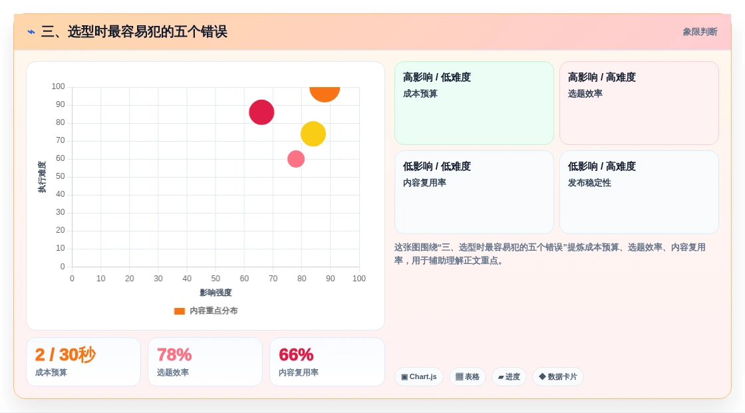Screen dimensions: 745x413
Task: Click the lightning icon beside the section title
Action: tap(31, 32)
